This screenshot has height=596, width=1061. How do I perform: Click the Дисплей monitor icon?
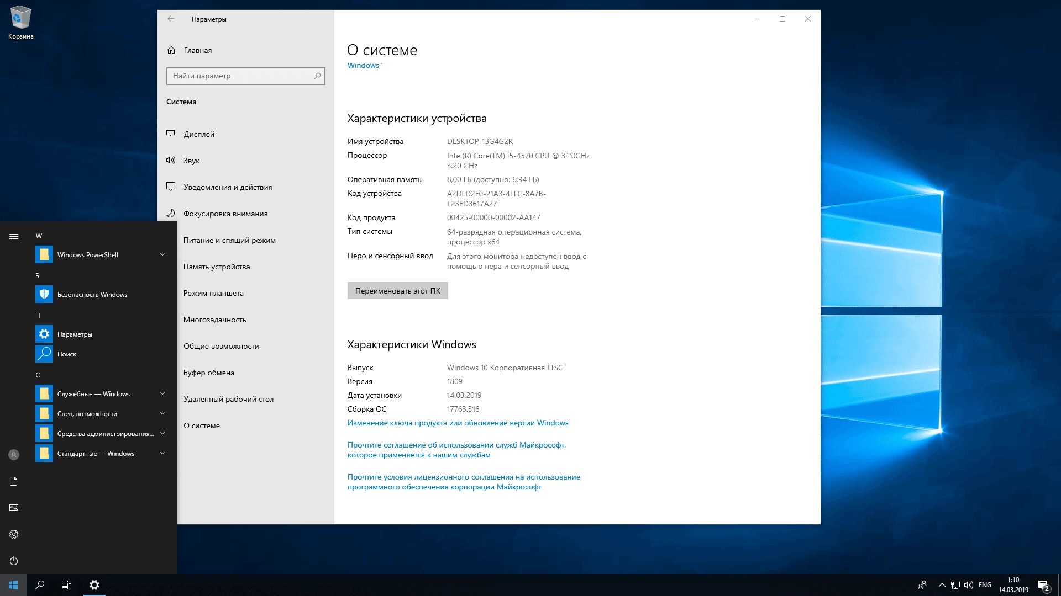(x=171, y=134)
